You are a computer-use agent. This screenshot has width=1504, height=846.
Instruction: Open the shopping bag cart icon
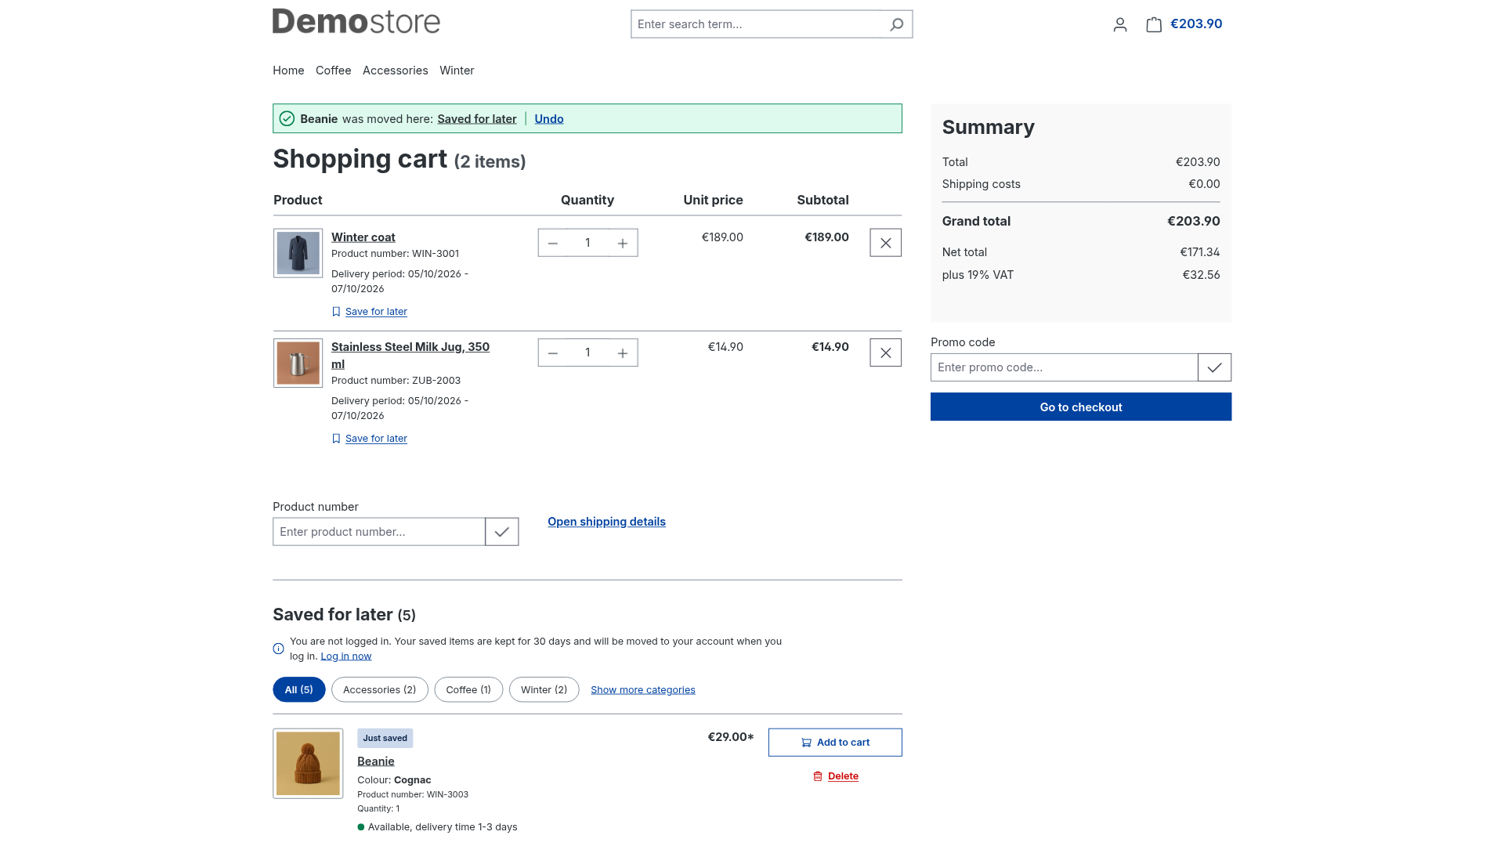[1154, 24]
